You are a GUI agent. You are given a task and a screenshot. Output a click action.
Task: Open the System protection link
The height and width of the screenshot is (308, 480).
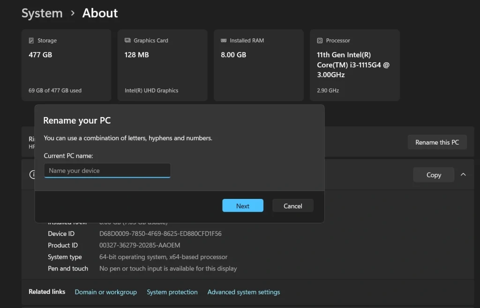[172, 292]
